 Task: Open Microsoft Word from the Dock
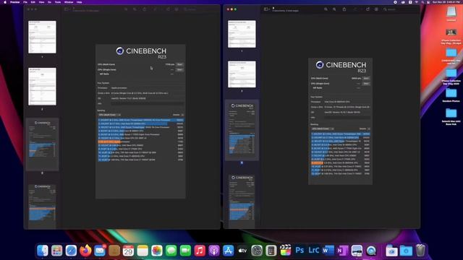(328, 251)
